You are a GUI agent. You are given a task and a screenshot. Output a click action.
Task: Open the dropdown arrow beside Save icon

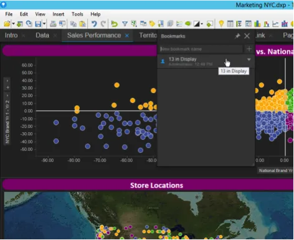44,24
